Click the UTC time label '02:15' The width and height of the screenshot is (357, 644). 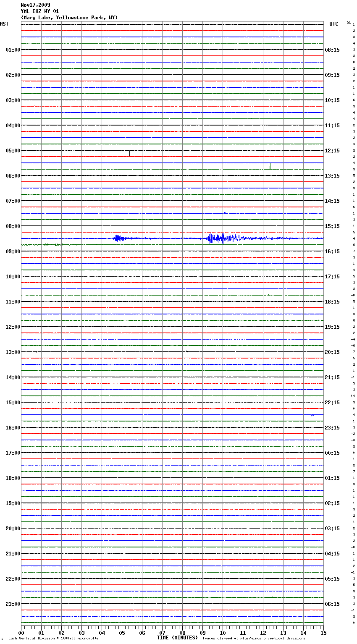332,503
